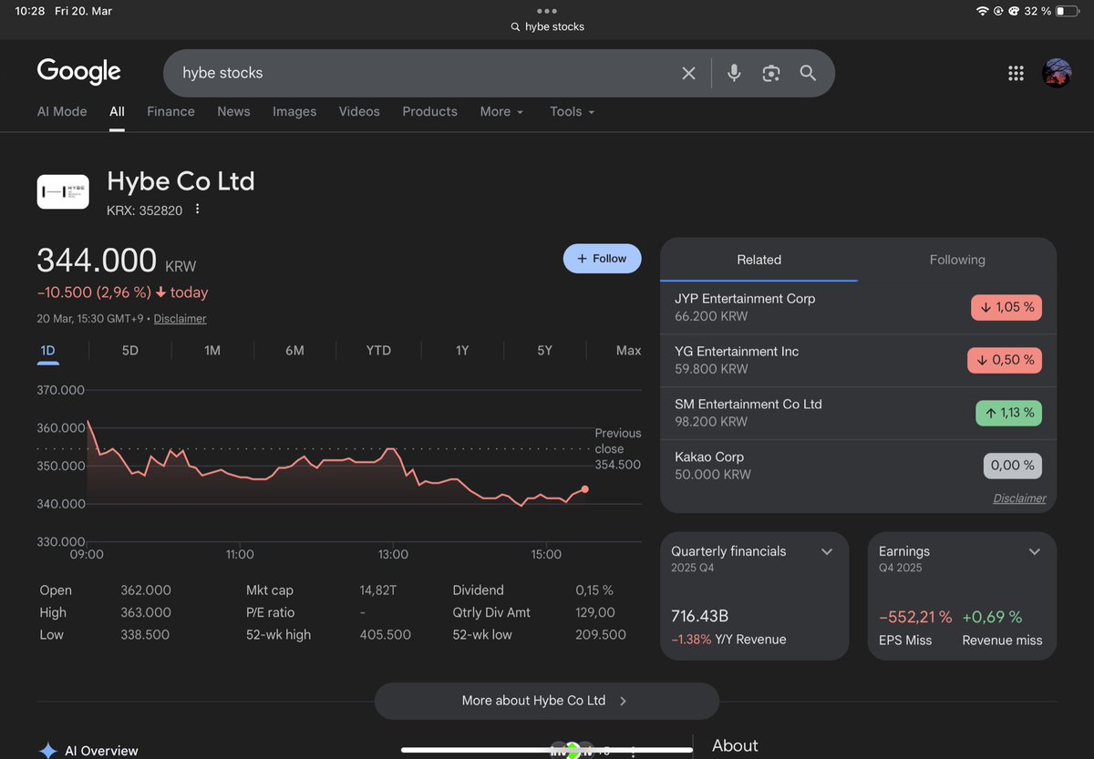Open the Disclaimer link under the price
Viewport: 1094px width, 759px height.
click(x=181, y=319)
